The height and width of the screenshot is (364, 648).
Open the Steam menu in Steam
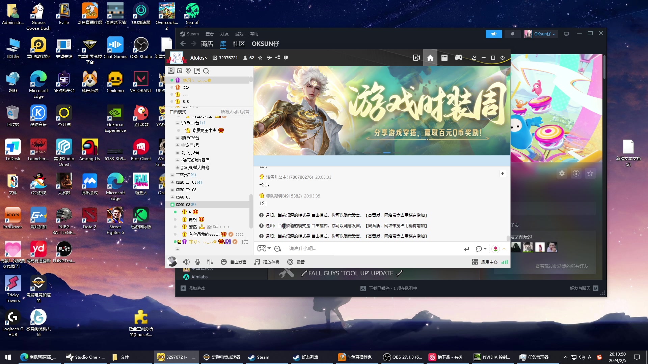click(x=189, y=34)
